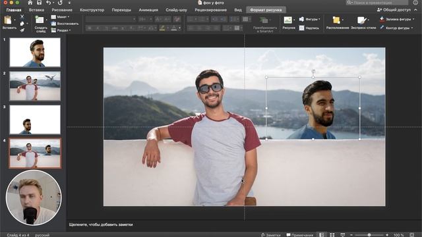Open the feedback smiley icon

(x=415, y=3)
